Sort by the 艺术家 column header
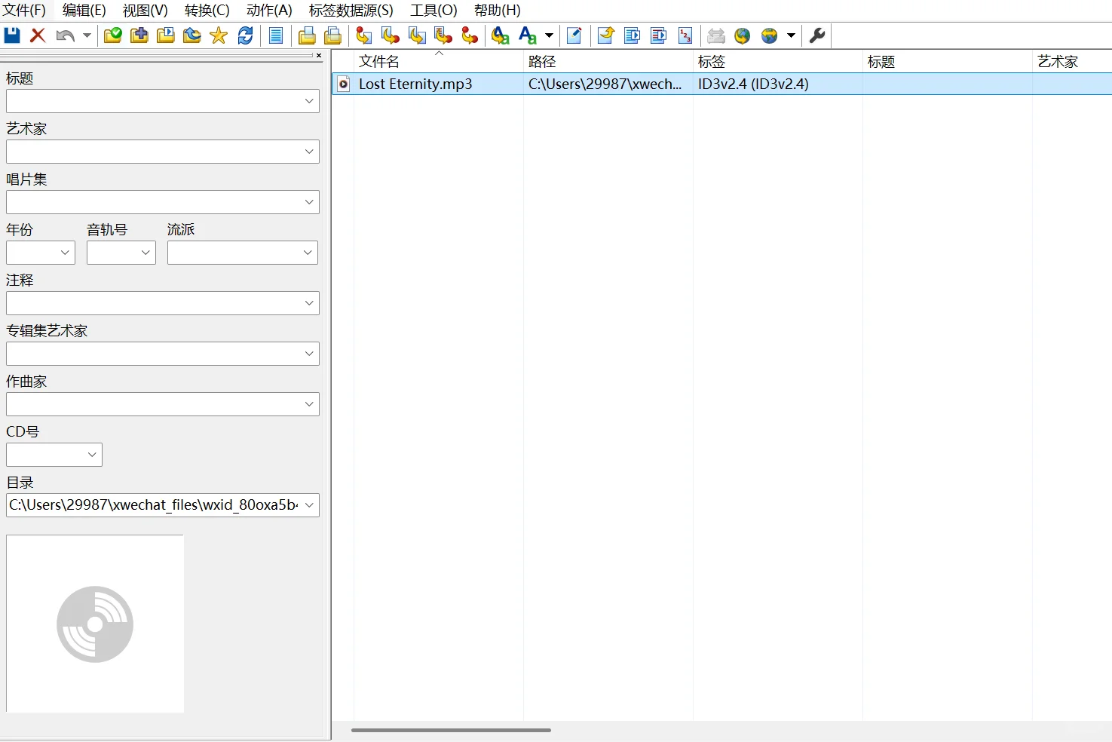 (1072, 62)
